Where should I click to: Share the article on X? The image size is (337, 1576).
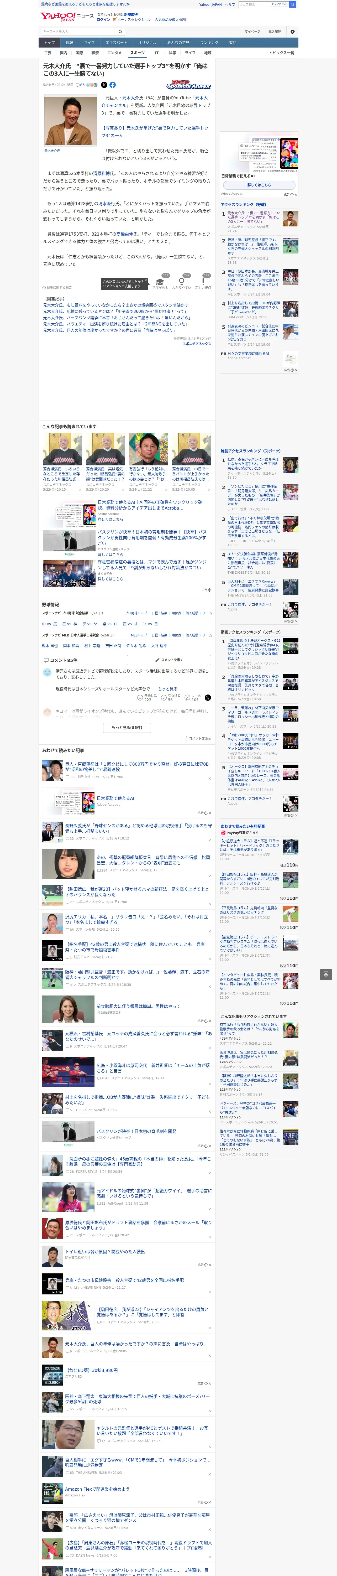[104, 85]
